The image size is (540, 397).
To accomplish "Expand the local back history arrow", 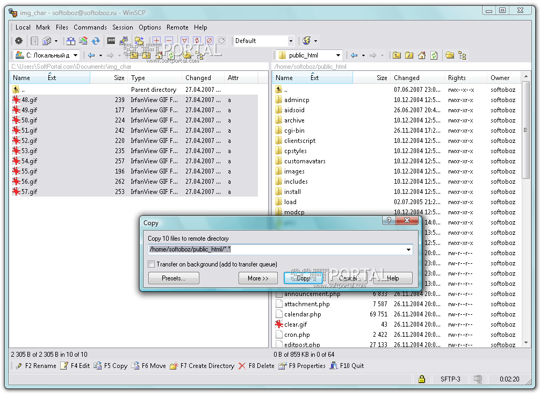I will [100, 55].
